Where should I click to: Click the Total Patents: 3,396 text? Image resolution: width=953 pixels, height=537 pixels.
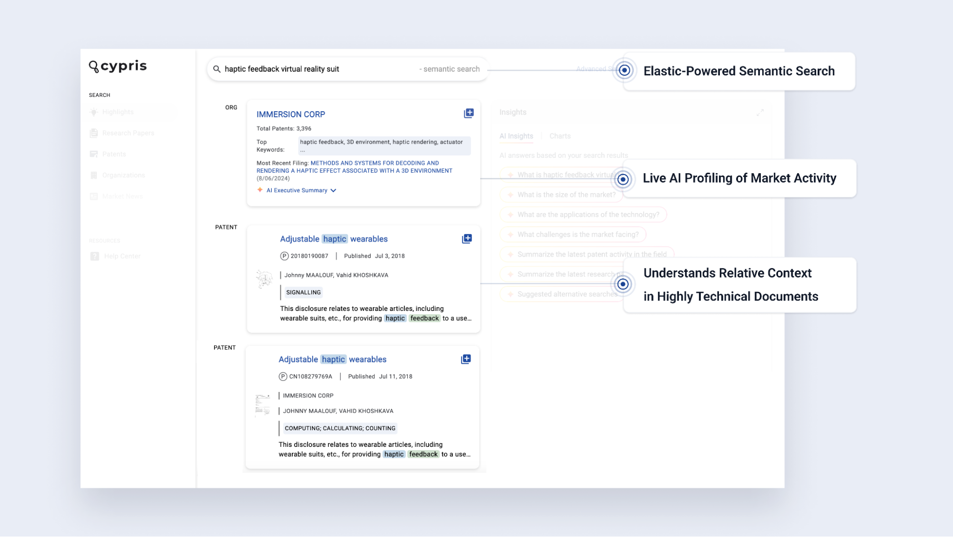click(284, 129)
